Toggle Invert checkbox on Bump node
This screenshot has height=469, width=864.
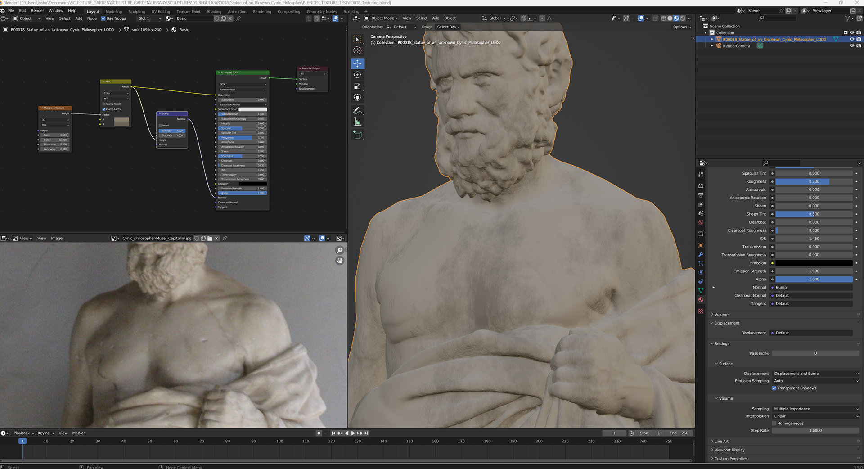(x=160, y=125)
